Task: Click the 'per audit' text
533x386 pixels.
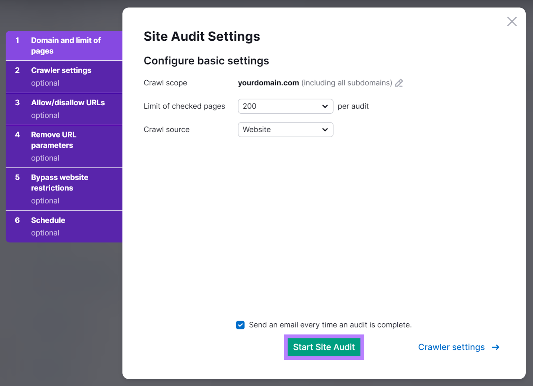Action: [x=353, y=106]
